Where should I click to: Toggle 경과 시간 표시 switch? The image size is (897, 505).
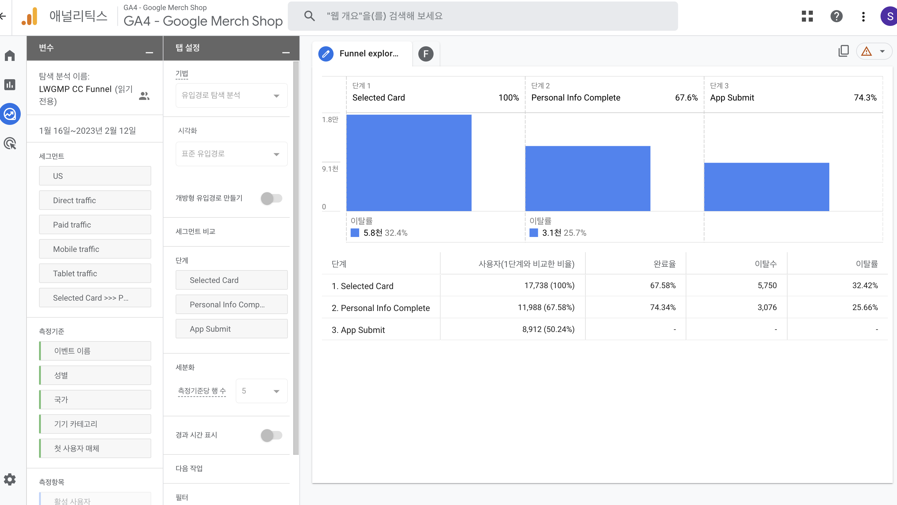tap(272, 435)
